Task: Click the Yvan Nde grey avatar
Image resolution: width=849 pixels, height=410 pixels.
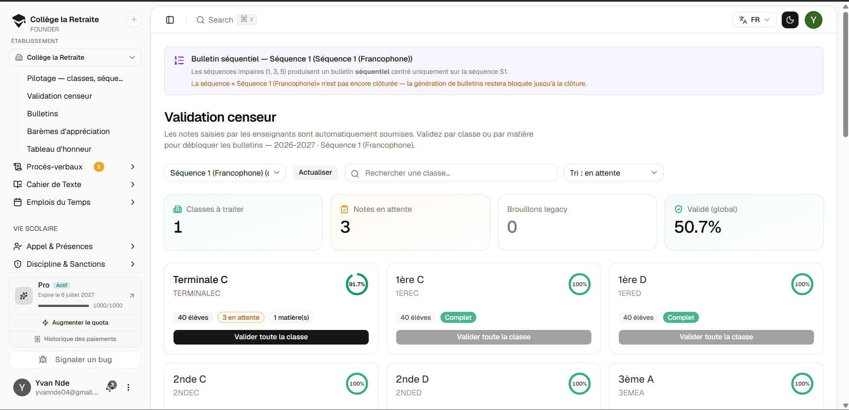Action: pyautogui.click(x=22, y=387)
